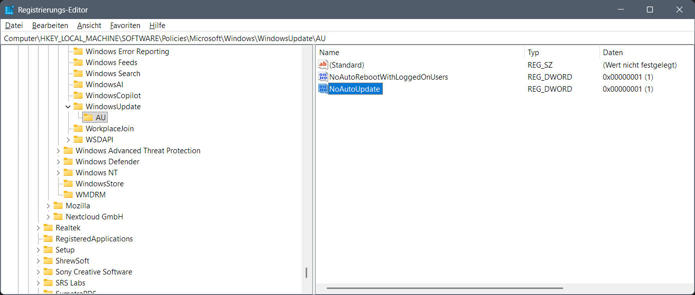This screenshot has width=695, height=295.
Task: Click the WMDRM folder icon
Action: (x=68, y=194)
